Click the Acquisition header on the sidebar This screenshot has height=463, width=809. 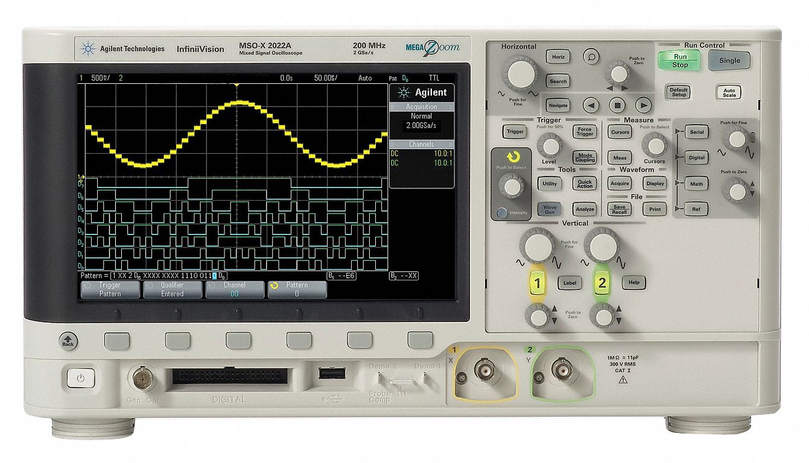[421, 107]
